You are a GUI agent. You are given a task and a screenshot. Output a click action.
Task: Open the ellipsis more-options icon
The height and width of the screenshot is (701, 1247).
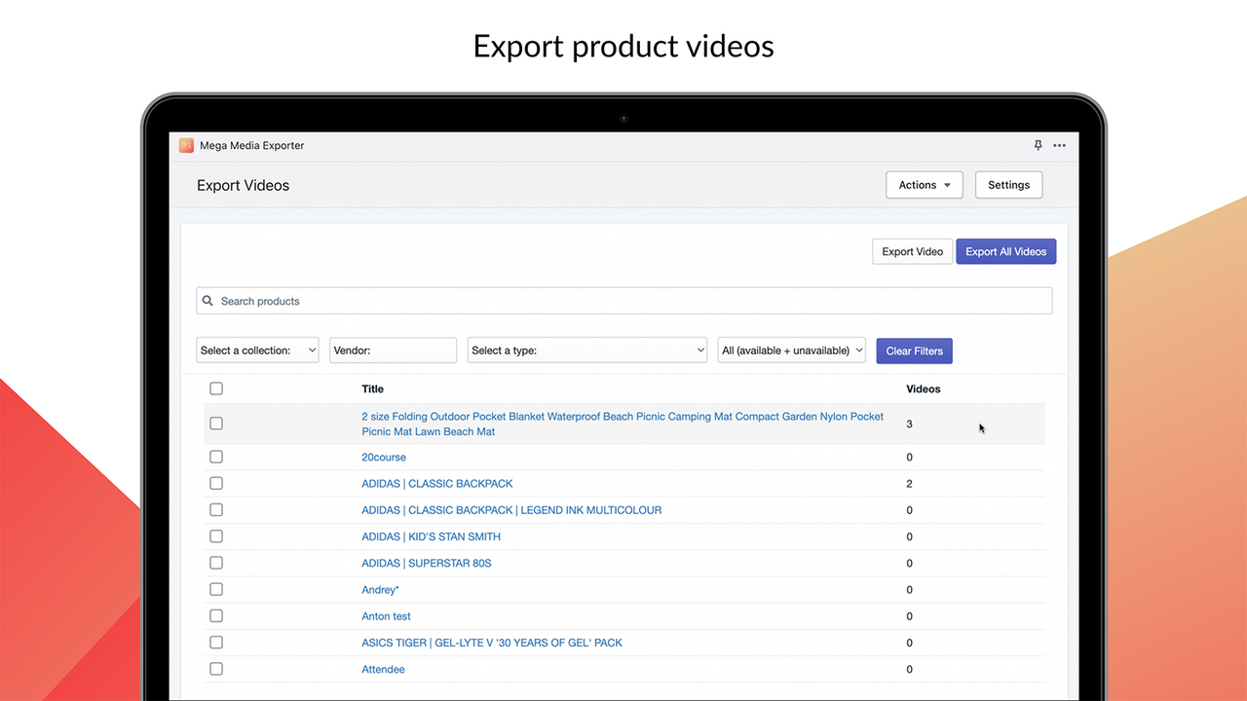click(x=1059, y=145)
